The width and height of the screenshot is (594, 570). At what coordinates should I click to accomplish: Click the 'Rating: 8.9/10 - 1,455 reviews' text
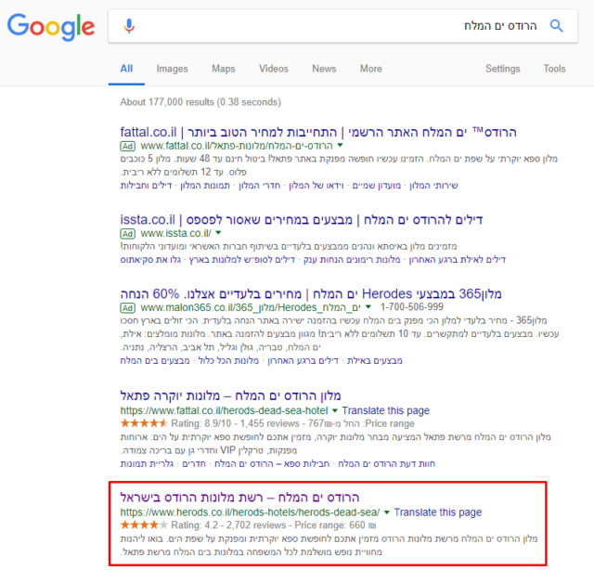point(235,423)
